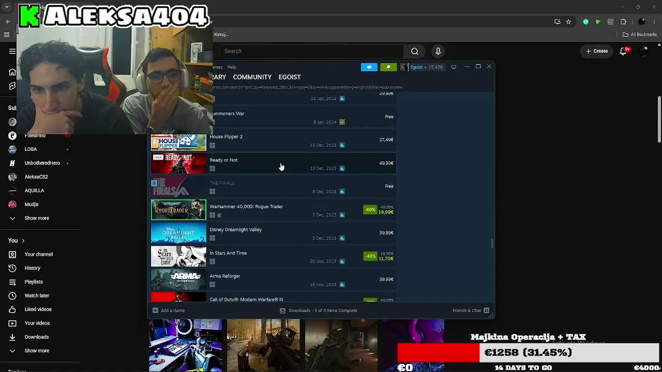The image size is (662, 372).
Task: Open Summoners War store entry
Action: 304,117
